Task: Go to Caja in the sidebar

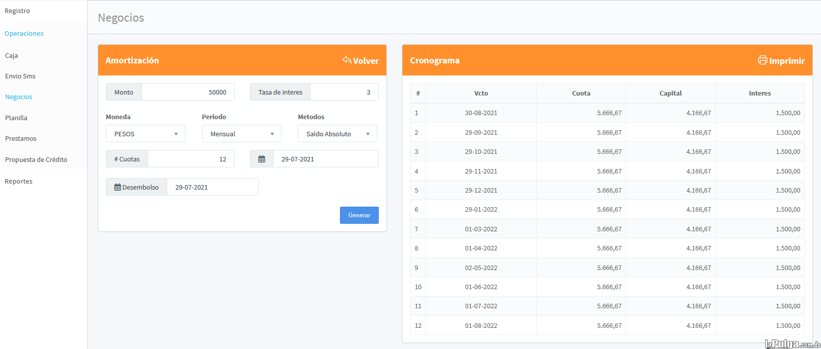Action: tap(12, 56)
